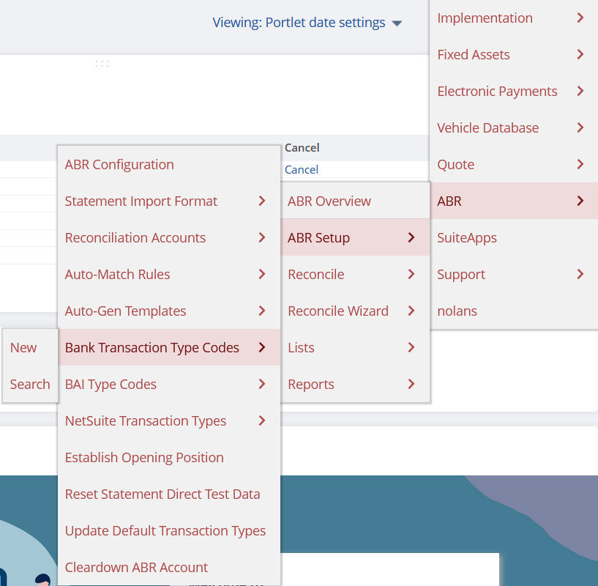Image resolution: width=598 pixels, height=586 pixels.
Task: Select SuiteApps from the menu
Action: pyautogui.click(x=467, y=238)
